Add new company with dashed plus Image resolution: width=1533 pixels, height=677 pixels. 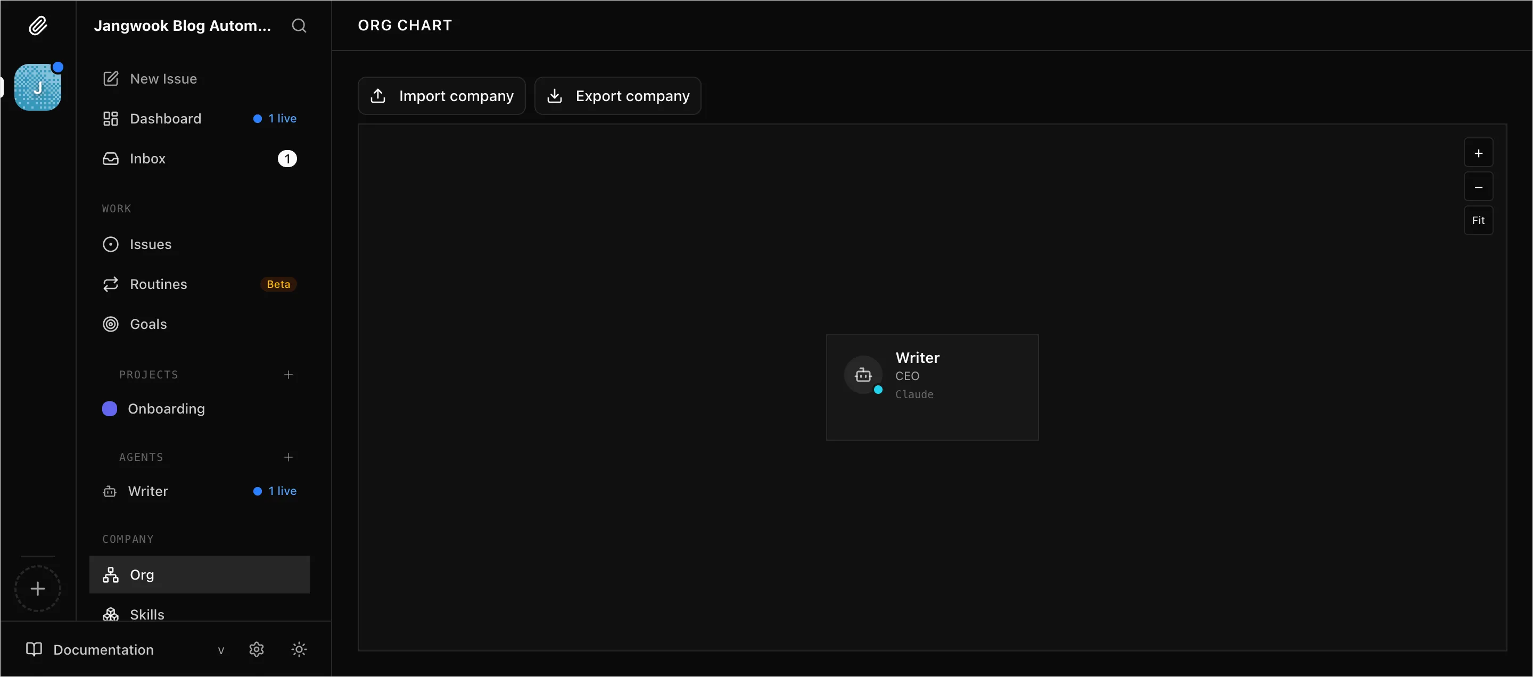[37, 588]
